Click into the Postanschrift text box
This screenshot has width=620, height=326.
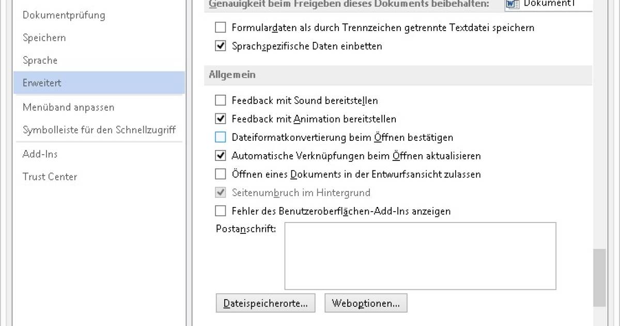420,256
